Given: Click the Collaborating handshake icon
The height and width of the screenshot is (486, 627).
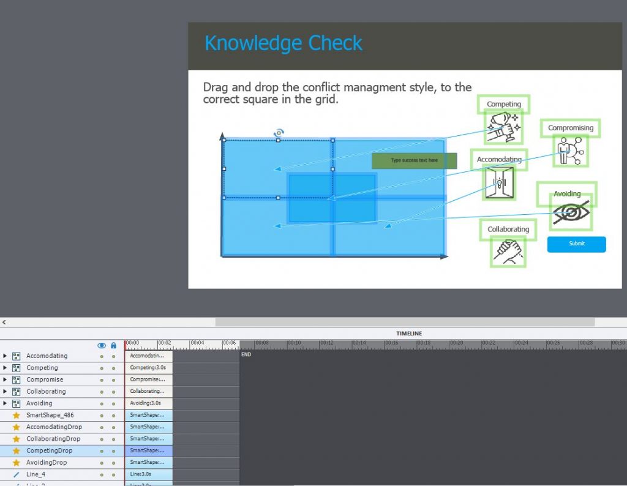Looking at the screenshot, I should (508, 252).
